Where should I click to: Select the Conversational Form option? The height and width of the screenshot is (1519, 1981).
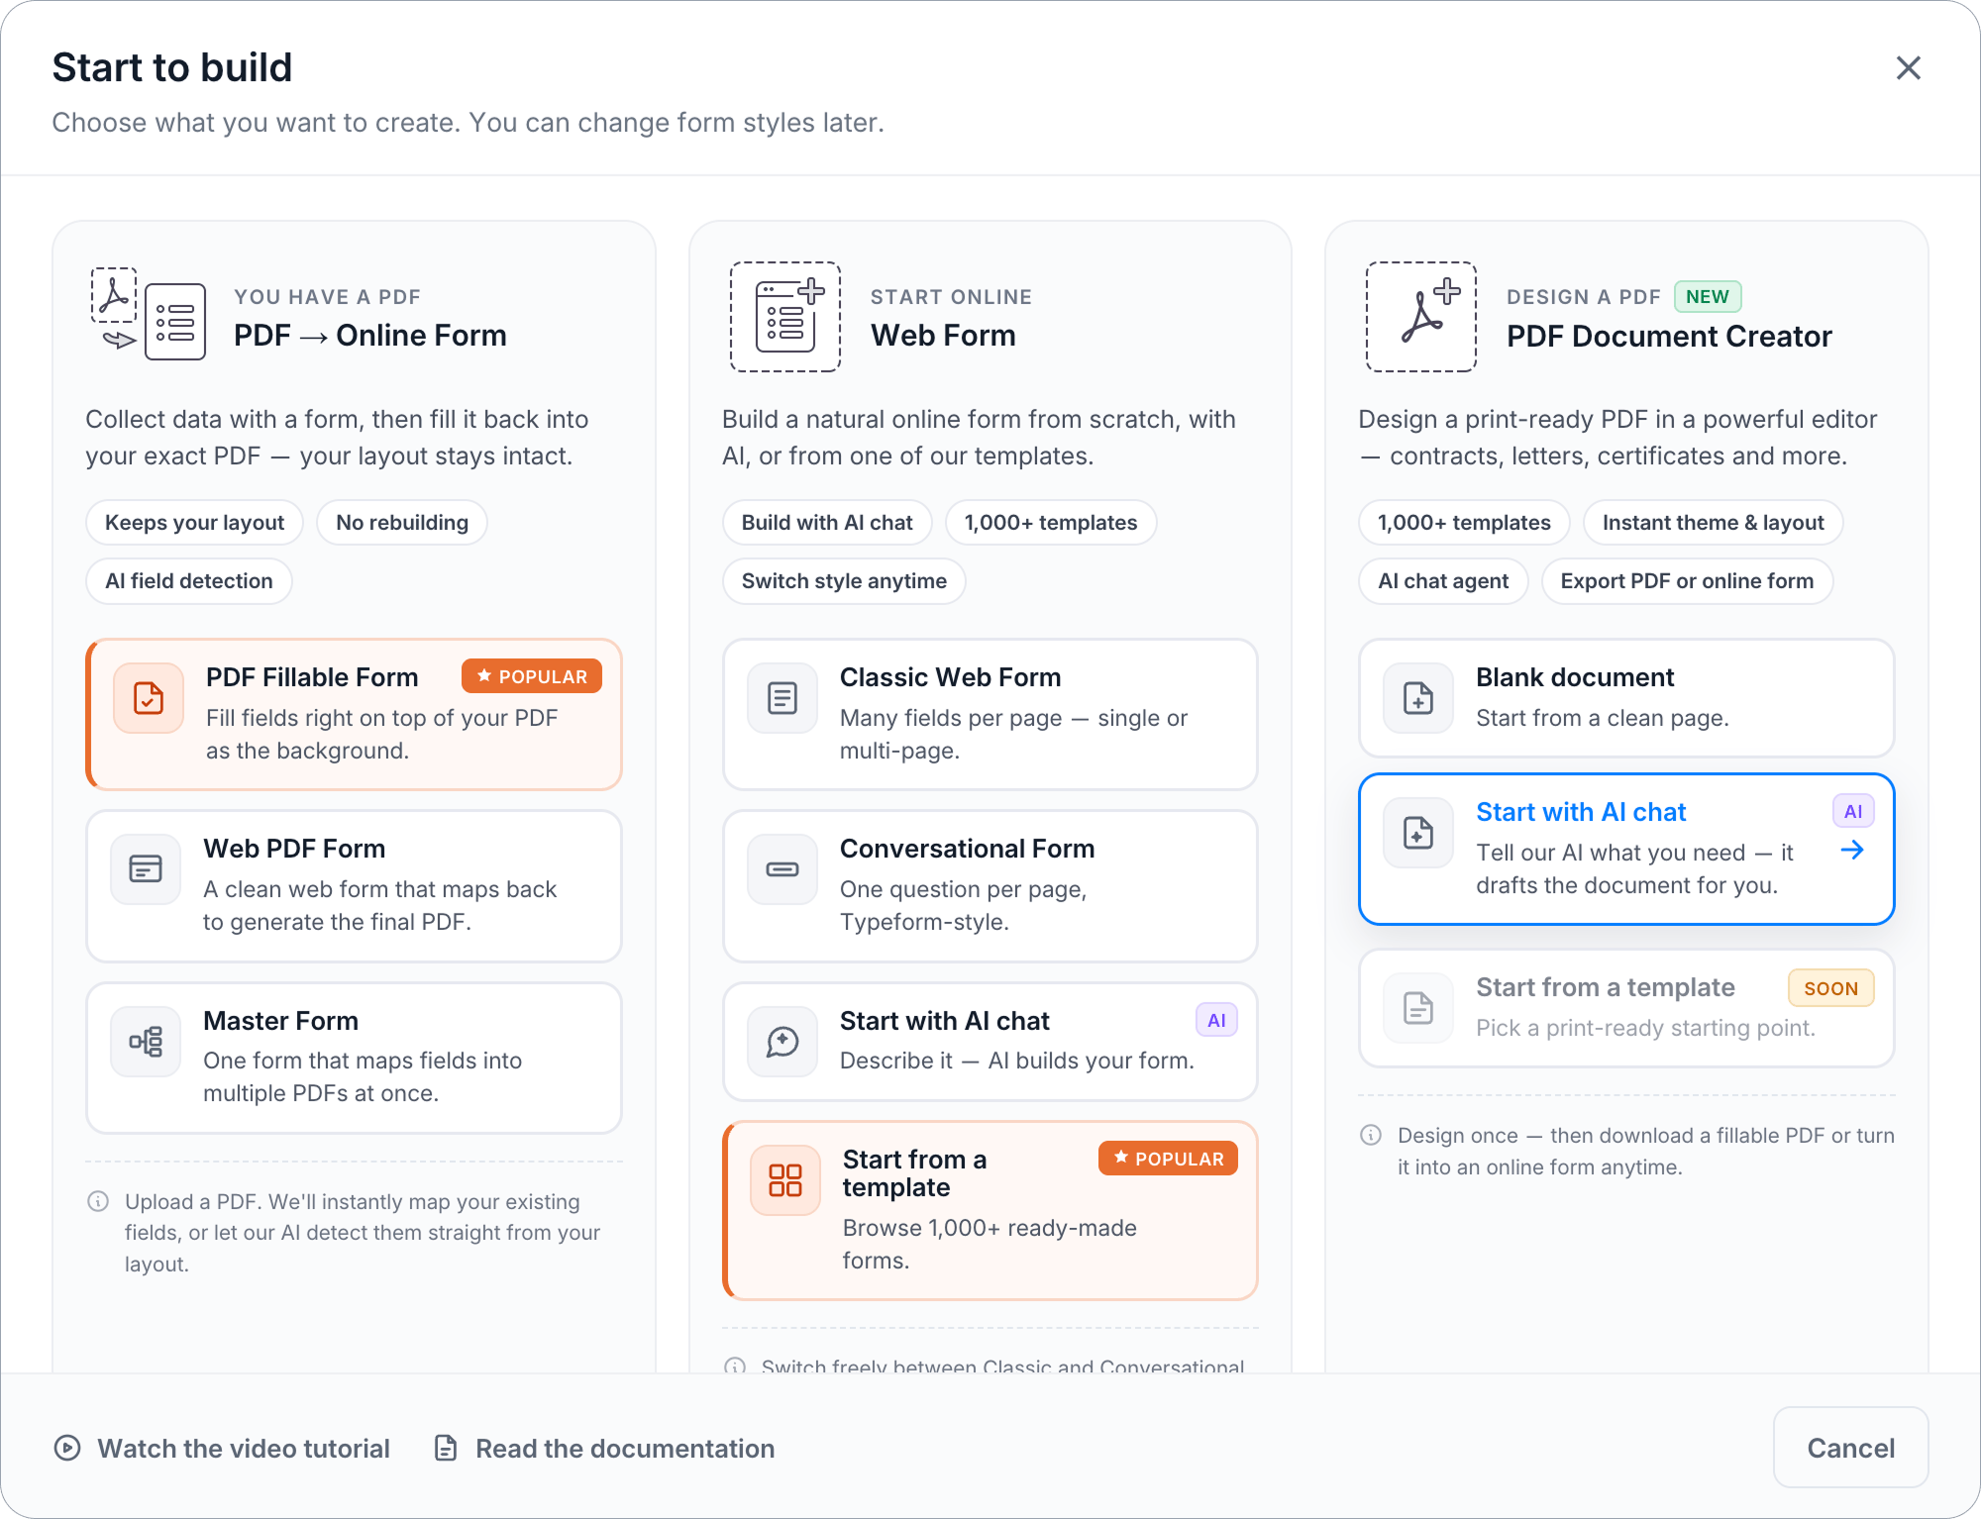(x=990, y=886)
